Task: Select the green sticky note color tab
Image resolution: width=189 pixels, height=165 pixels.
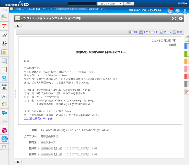Action: [187, 53]
